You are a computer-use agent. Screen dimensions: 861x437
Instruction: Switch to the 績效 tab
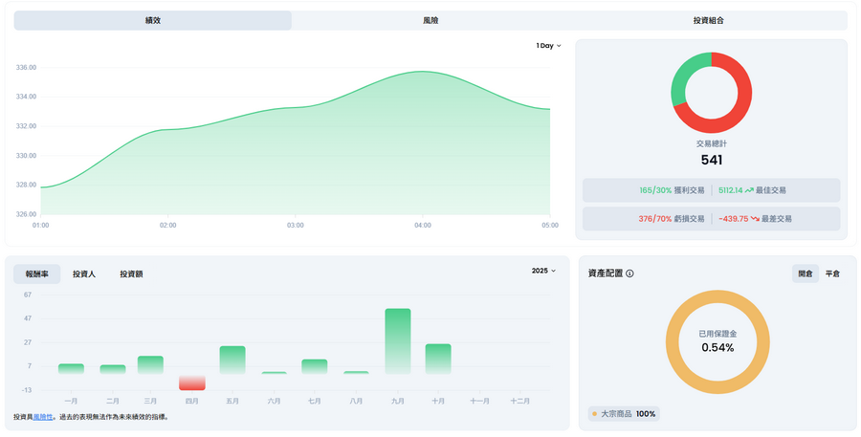153,20
